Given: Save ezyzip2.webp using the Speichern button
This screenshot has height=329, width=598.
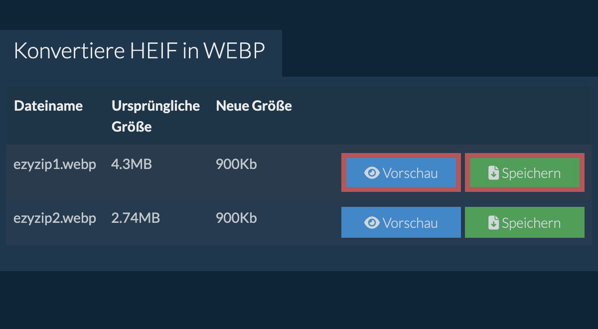Looking at the screenshot, I should pyautogui.click(x=525, y=222).
